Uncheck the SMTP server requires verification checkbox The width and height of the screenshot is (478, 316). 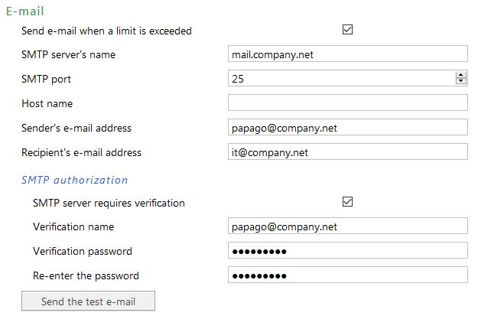click(348, 202)
